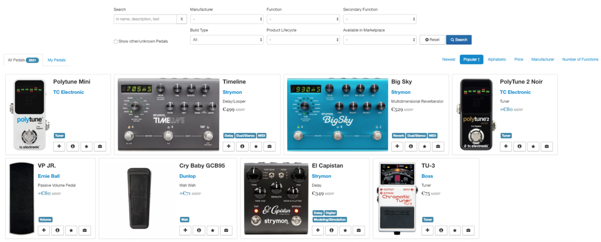Show info for PolyTune 2 Noir
The width and height of the screenshot is (601, 242).
click(x=520, y=146)
